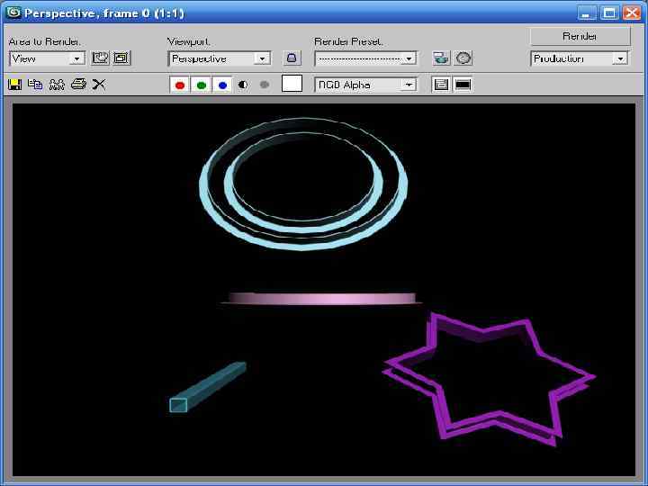Display the alpha channel
This screenshot has width=648, height=486.
pos(243,85)
